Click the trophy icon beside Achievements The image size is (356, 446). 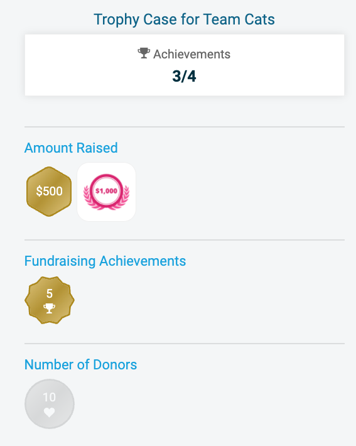click(x=144, y=53)
